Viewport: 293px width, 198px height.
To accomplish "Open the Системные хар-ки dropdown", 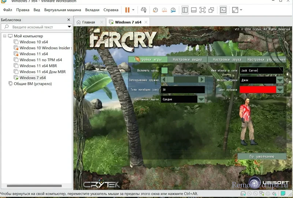I will point(201,99).
